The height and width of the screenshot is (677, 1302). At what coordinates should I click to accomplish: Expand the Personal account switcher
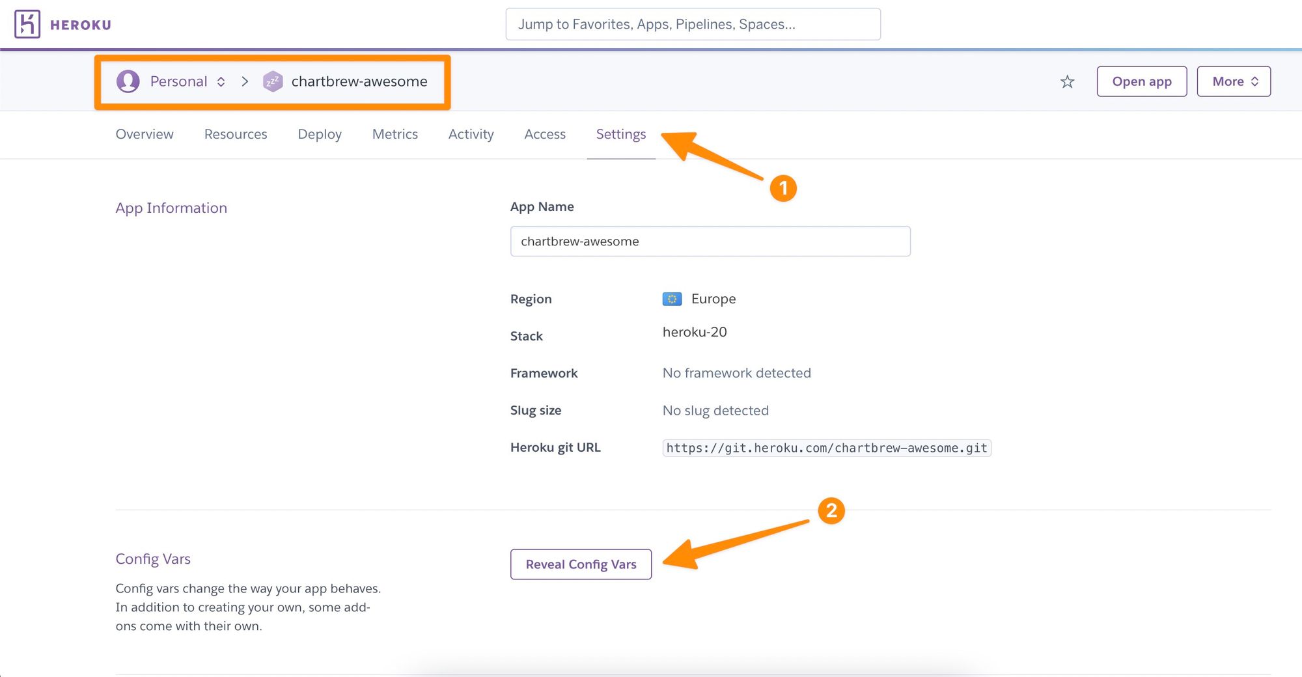coord(221,81)
